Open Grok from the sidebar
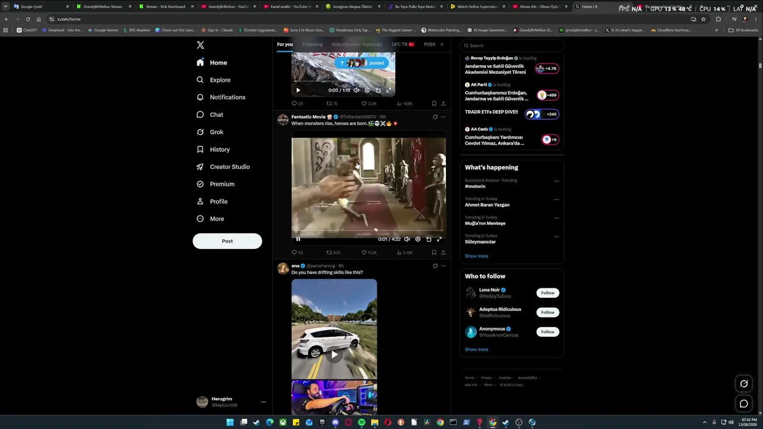 click(x=210, y=132)
